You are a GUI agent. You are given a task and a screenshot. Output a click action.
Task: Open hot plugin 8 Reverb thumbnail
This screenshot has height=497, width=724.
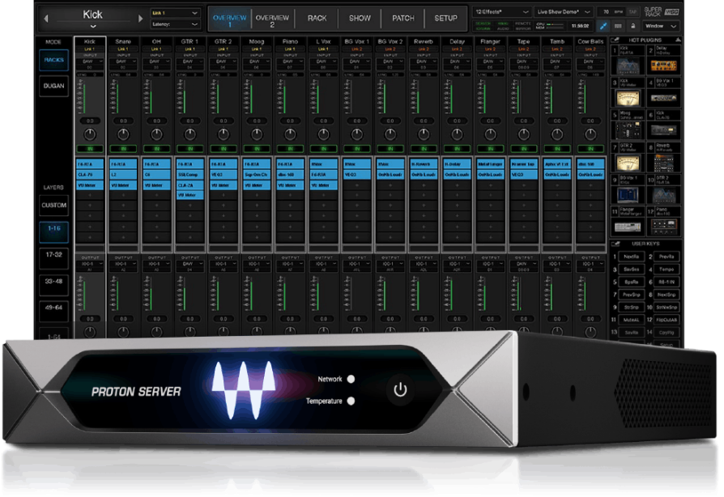pos(663,163)
